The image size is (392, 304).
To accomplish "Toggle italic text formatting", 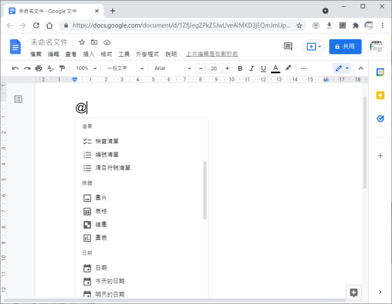I will (x=252, y=68).
